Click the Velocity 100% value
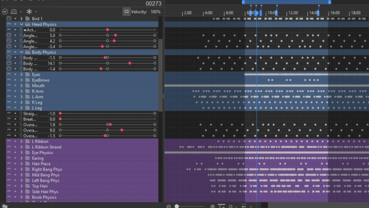Viewport: 369px width, 208px height. point(155,11)
